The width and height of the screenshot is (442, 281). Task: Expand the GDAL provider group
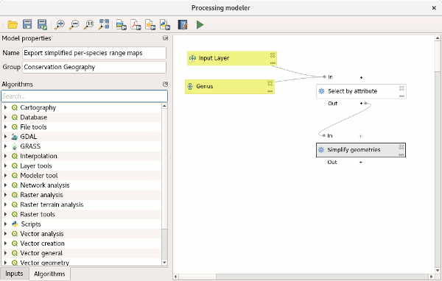(x=5, y=137)
